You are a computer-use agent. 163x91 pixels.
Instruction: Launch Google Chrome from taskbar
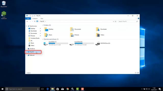67,89
